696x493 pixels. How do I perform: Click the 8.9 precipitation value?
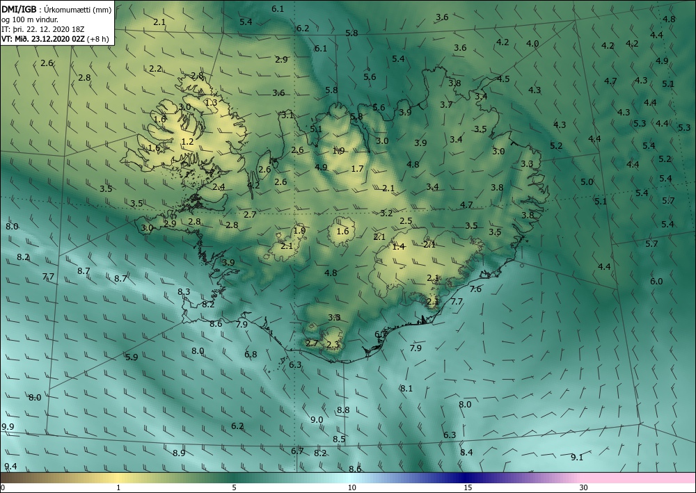click(179, 453)
